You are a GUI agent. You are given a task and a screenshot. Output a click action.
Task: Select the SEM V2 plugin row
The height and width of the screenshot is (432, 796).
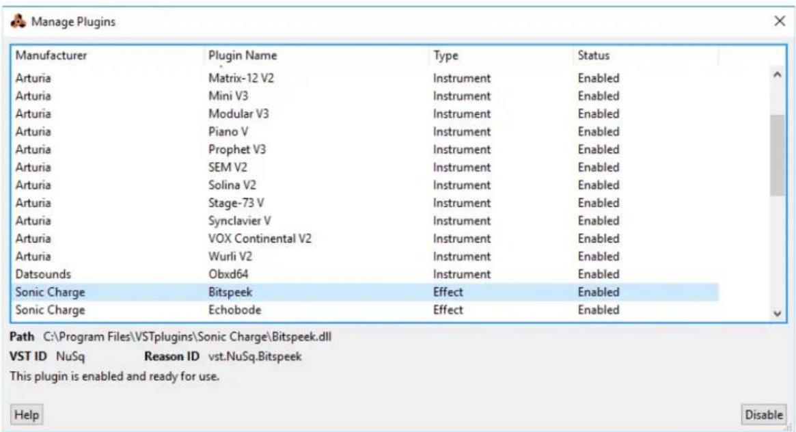[364, 167]
